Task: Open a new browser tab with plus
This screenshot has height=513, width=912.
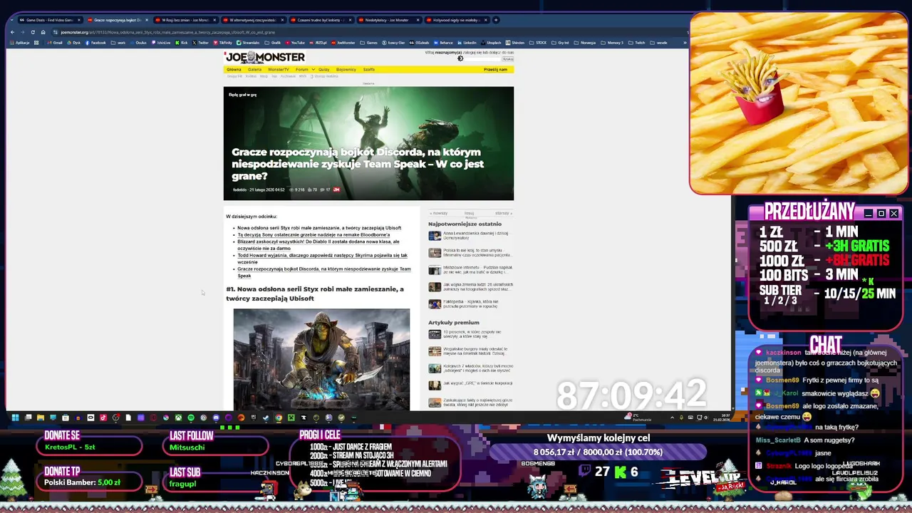Action: pos(496,20)
